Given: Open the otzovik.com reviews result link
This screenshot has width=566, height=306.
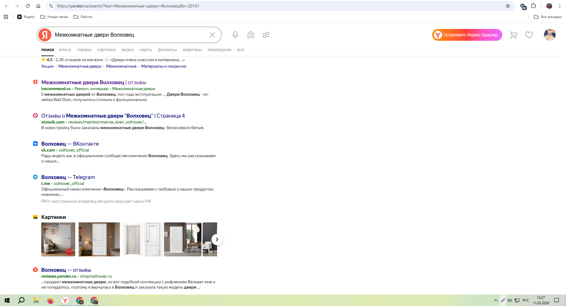Looking at the screenshot, I should [113, 116].
